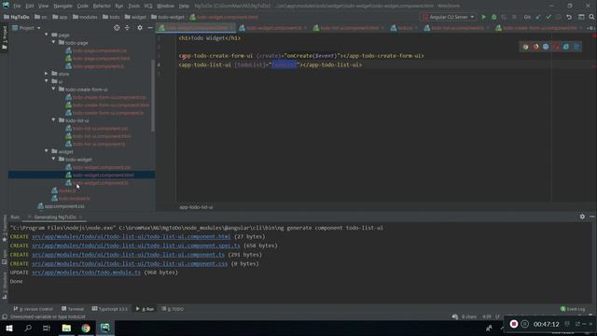
Task: Click the app-todo-list-ui editor breadcrumb
Action: coord(197,207)
